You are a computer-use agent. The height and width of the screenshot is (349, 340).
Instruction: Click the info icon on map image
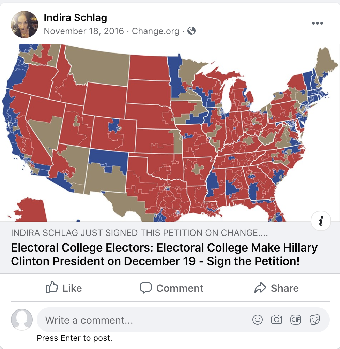pyautogui.click(x=321, y=222)
